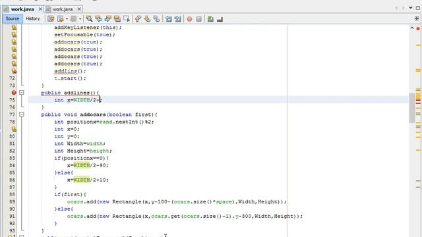This screenshot has height=237, width=422.
Task: Collapse the addocars method fold
Action: point(22,115)
